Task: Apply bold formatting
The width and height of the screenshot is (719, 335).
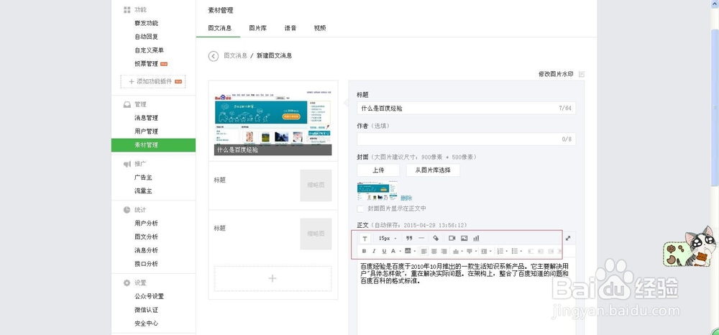Action: tap(364, 251)
